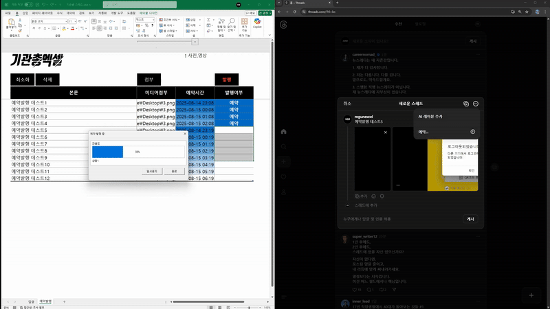The image size is (550, 309).
Task: Click the blue progress bar in dialog
Action: tap(107, 151)
